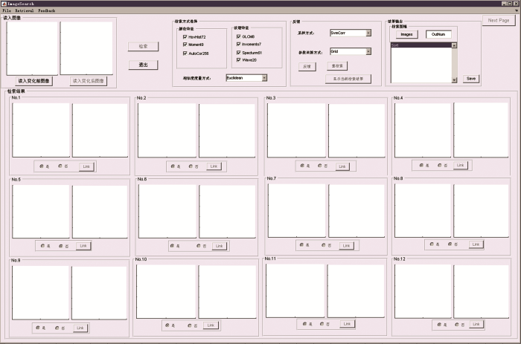Click the 检索 search button

143,47
